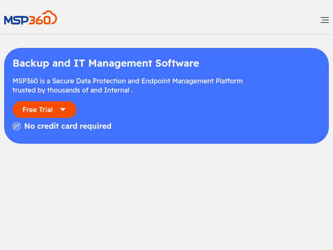This screenshot has width=333, height=250.
Task: Click the blank gray area below the banner
Action: (x=166, y=196)
